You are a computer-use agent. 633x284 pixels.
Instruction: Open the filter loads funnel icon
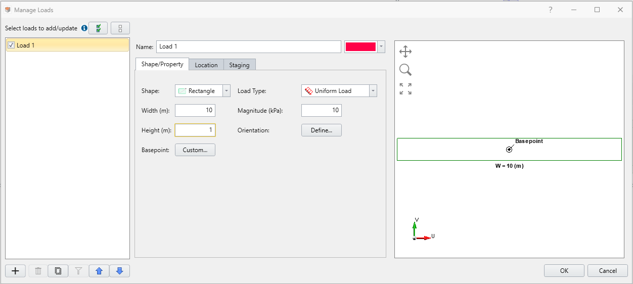pos(78,271)
